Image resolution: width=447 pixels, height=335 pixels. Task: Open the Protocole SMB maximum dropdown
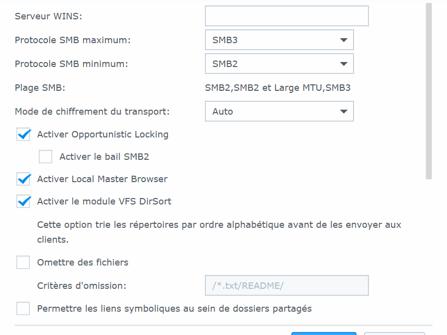279,40
